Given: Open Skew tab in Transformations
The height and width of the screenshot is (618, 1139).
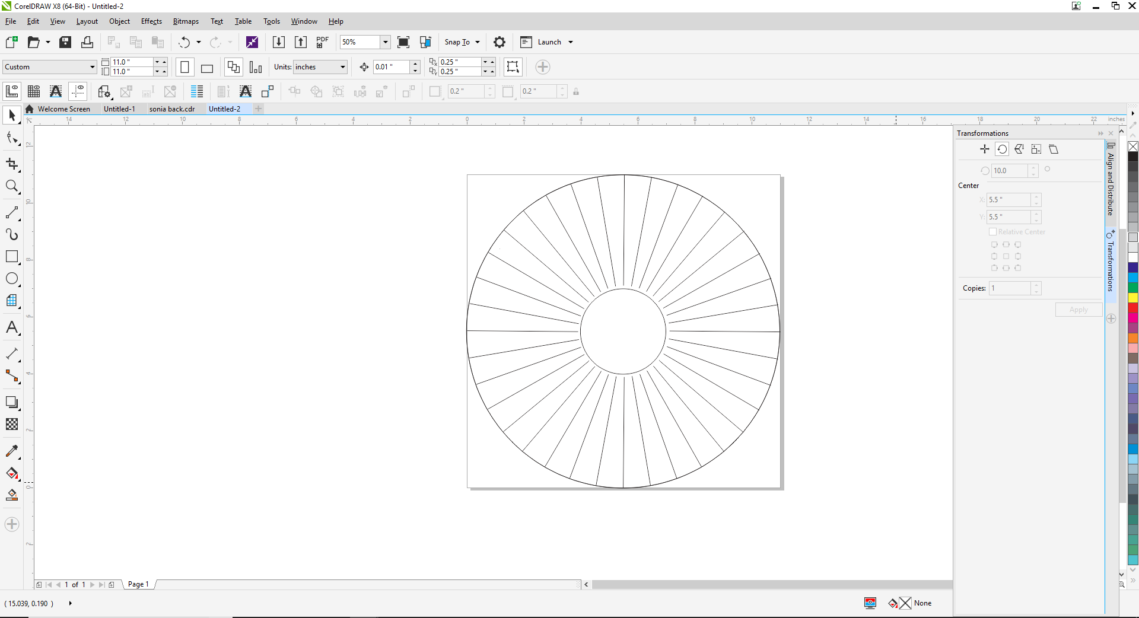Looking at the screenshot, I should [x=1054, y=149].
